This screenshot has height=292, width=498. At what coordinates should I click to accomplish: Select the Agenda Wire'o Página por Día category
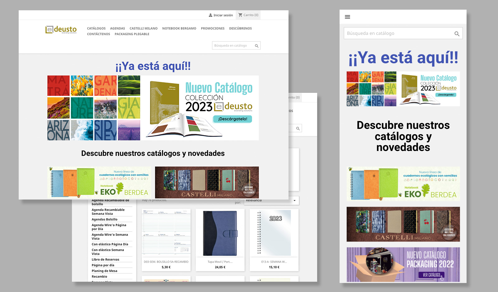click(x=109, y=227)
